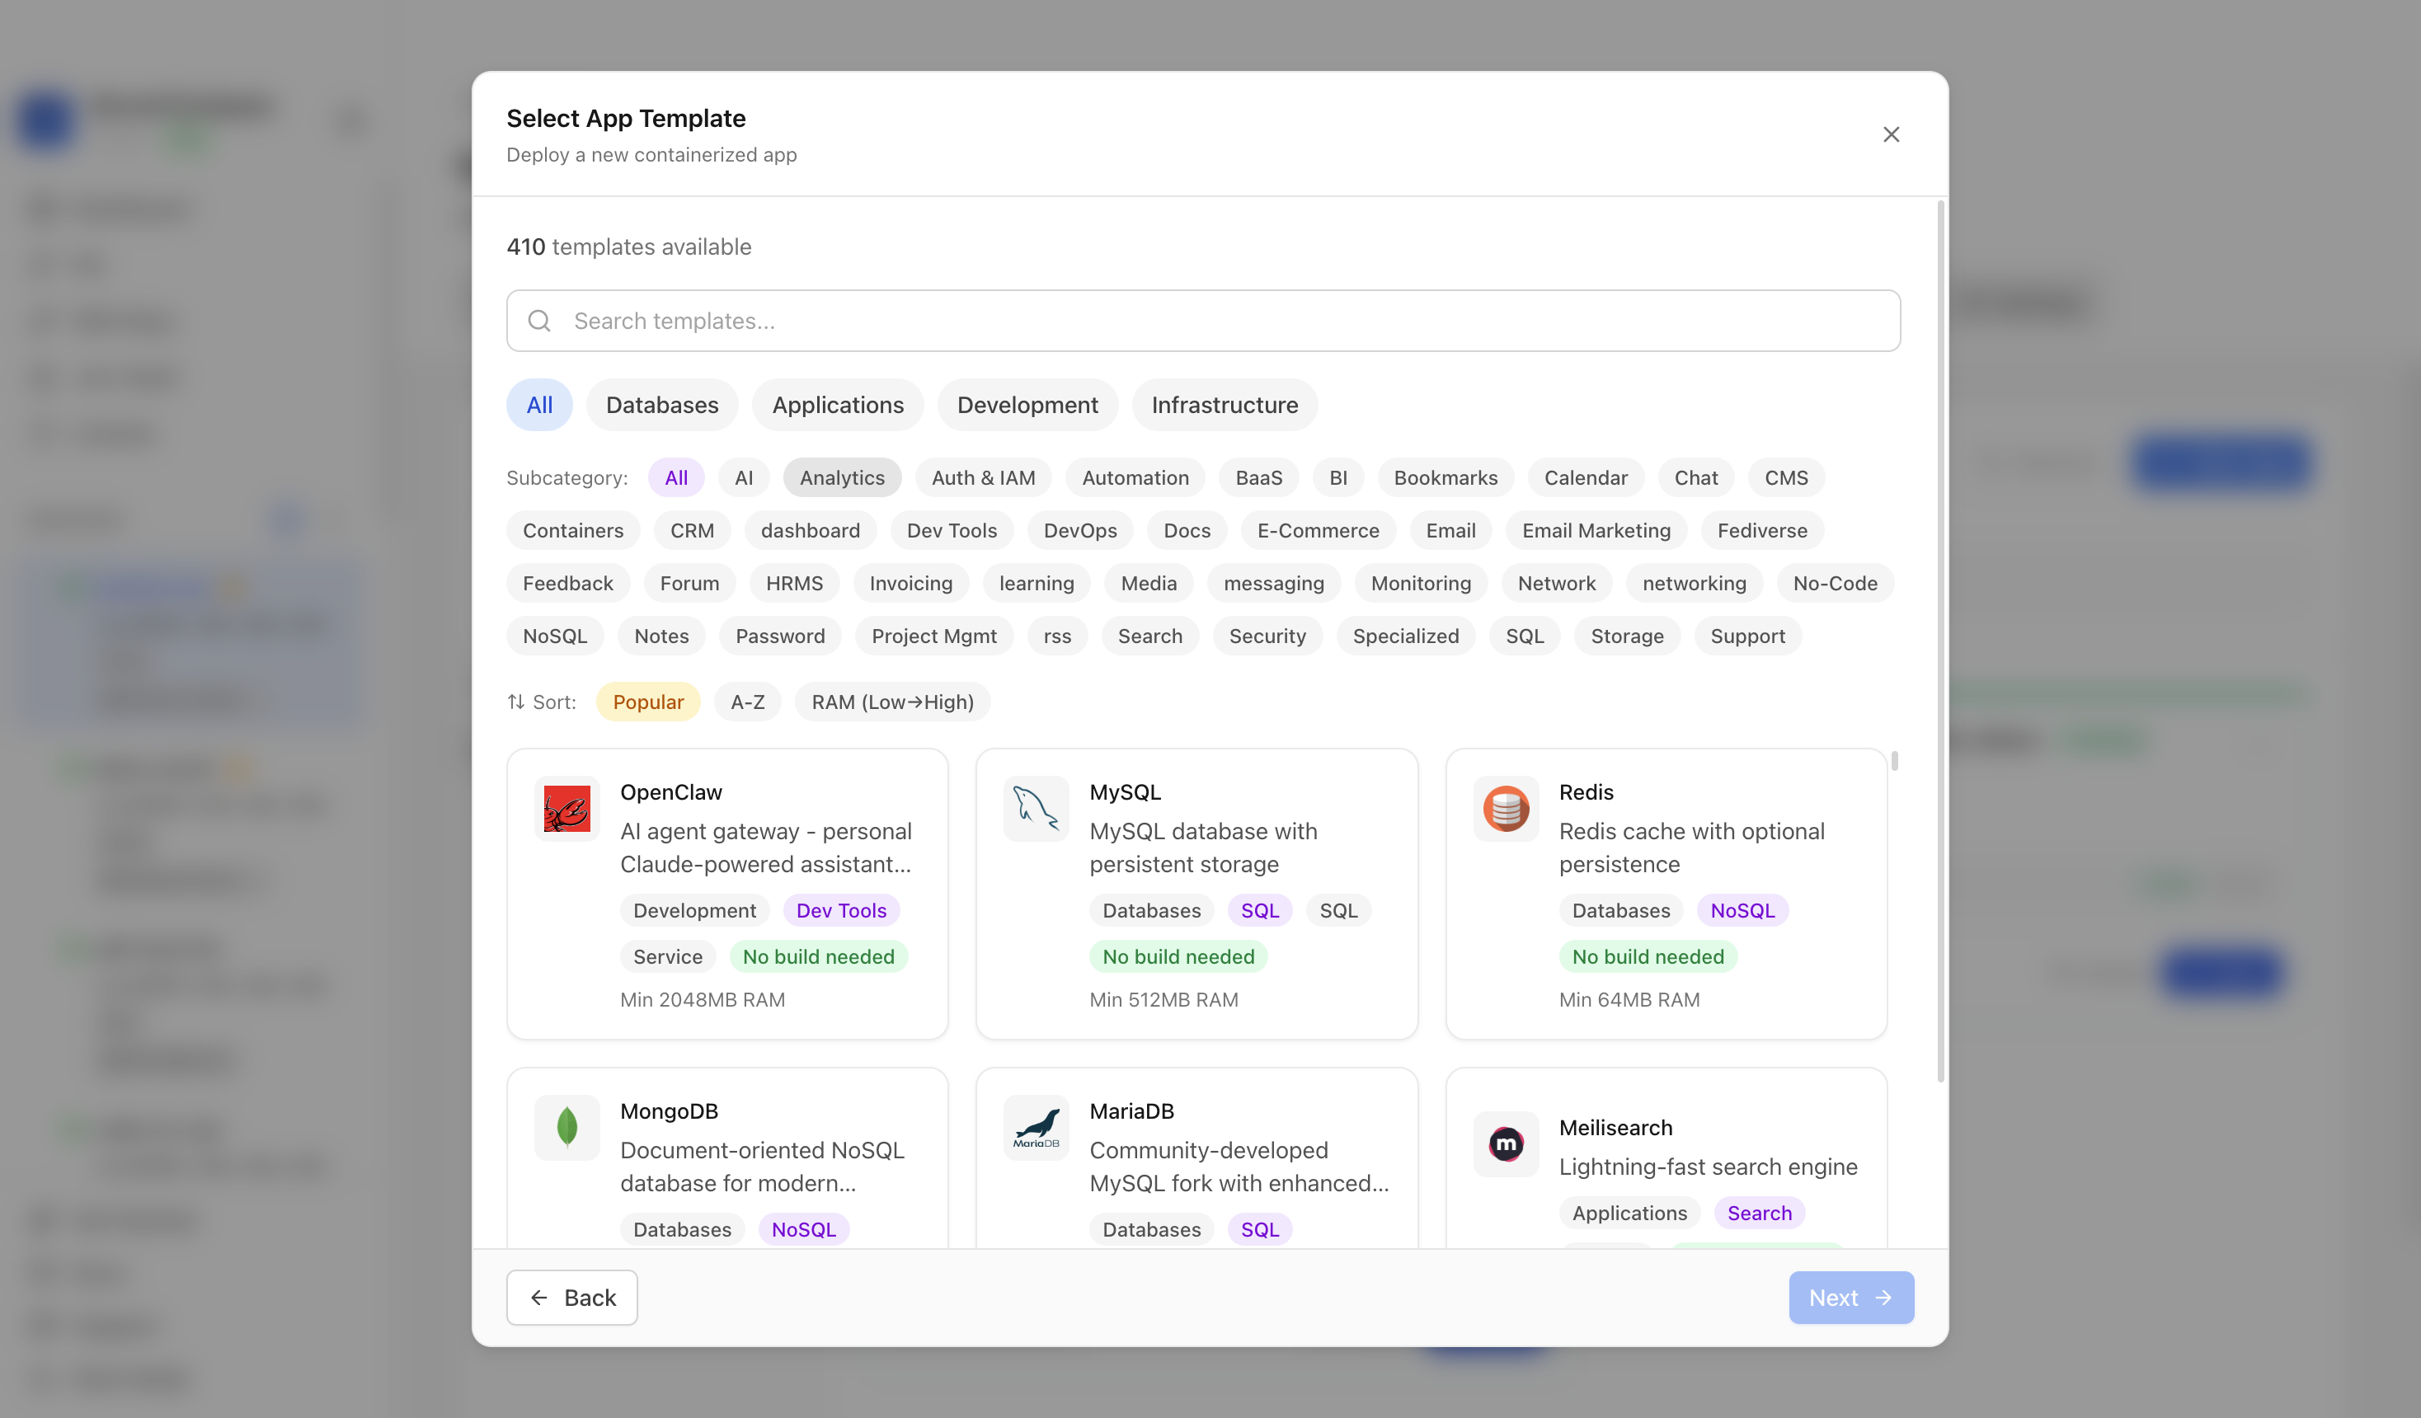Image resolution: width=2421 pixels, height=1418 pixels.
Task: Filter by Docs subcategory
Action: point(1187,530)
